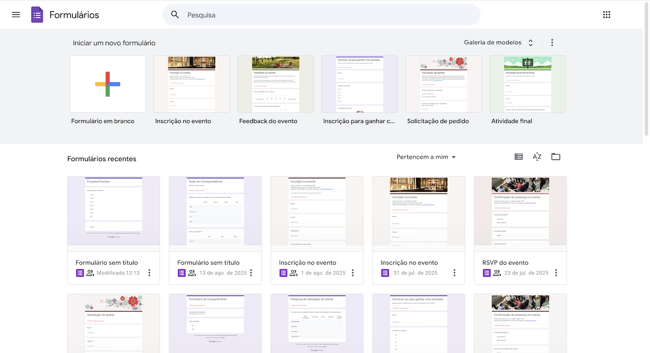The image size is (650, 353).
Task: Expand the Galeria de modelos gallery
Action: [498, 43]
